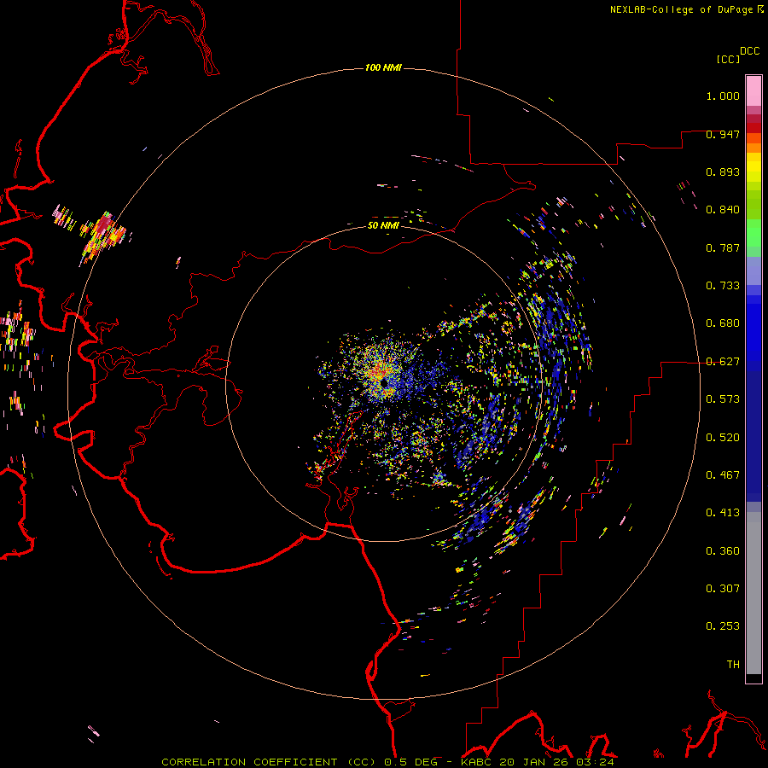768x768 pixels.
Task: Click the pink segment at the top of the color bar
Action: click(753, 91)
